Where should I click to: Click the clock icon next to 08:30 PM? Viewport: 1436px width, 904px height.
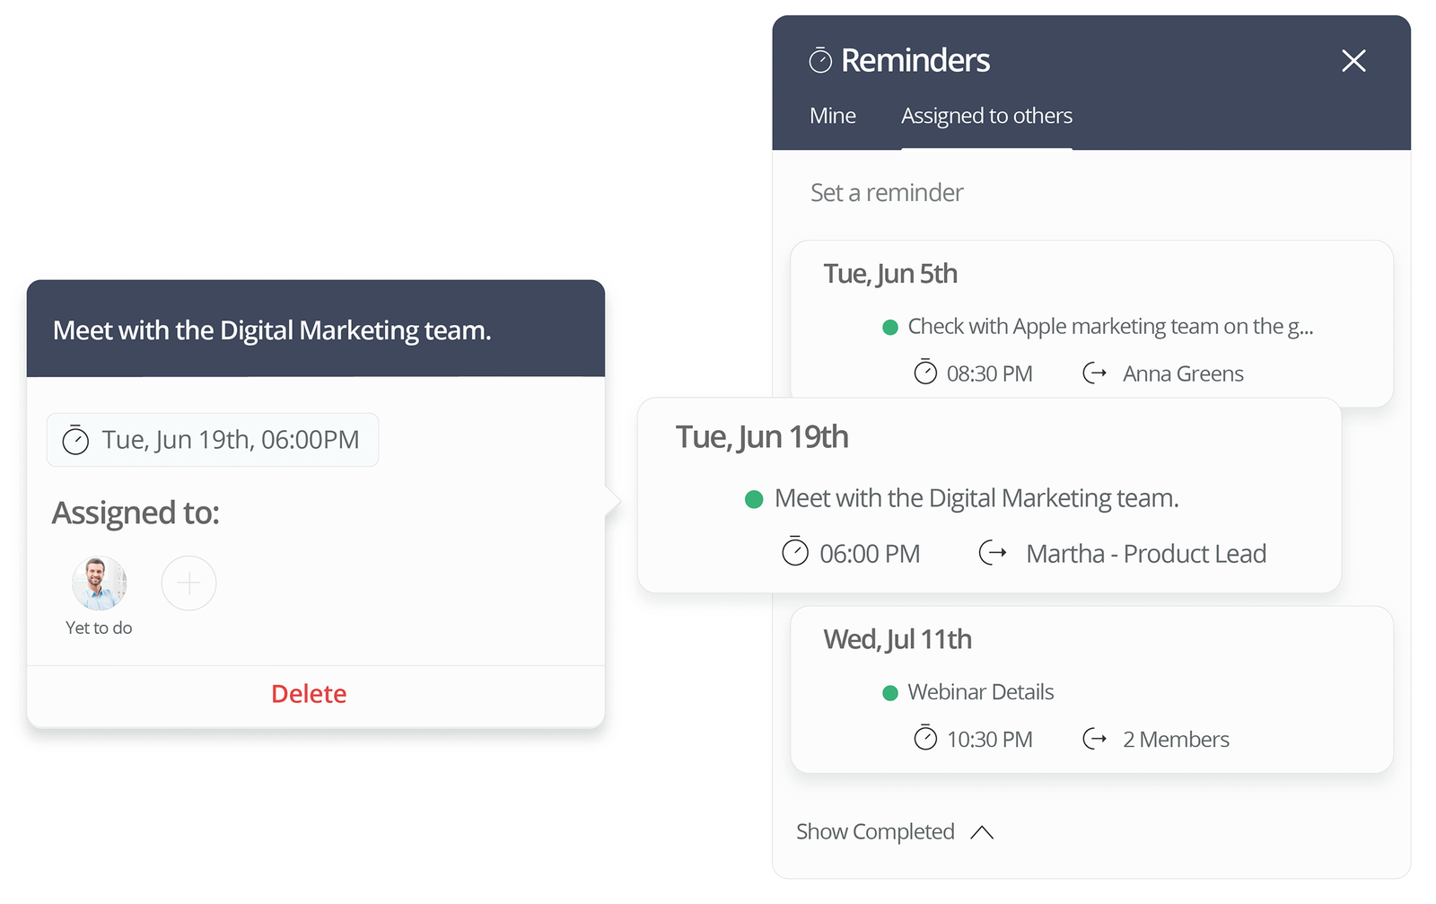(x=925, y=373)
